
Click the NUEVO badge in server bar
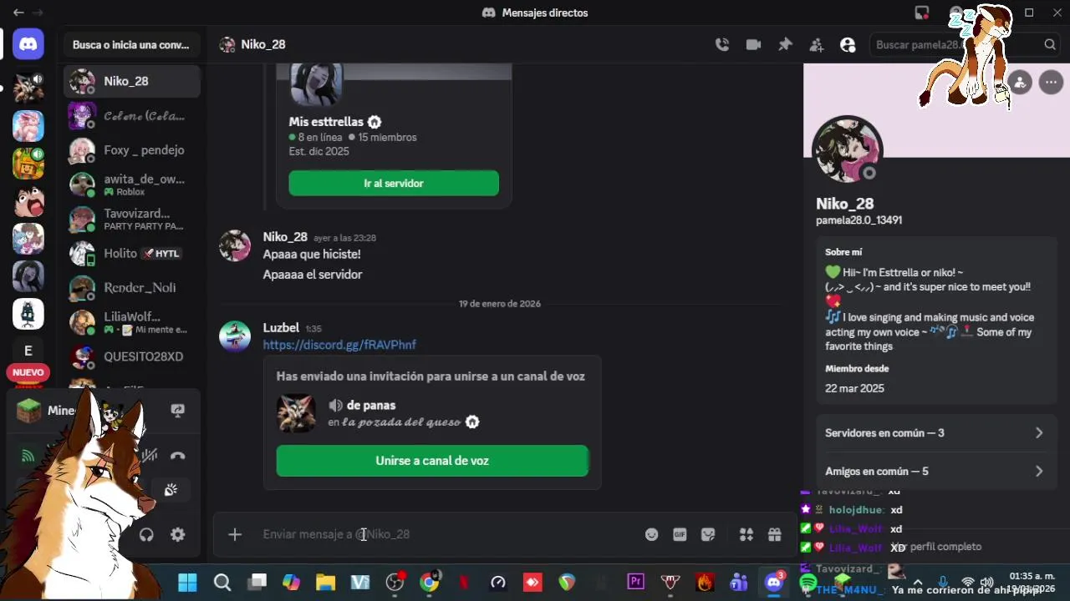click(28, 372)
